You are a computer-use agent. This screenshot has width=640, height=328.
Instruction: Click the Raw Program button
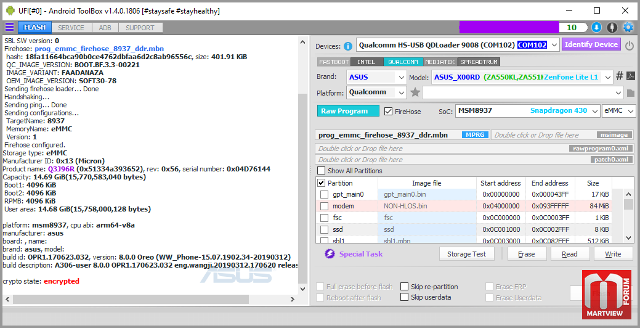point(348,111)
